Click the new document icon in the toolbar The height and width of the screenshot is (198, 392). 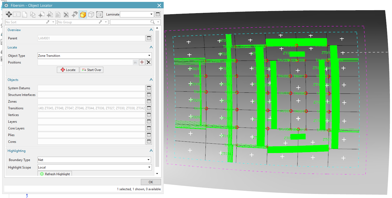pyautogui.click(x=25, y=14)
